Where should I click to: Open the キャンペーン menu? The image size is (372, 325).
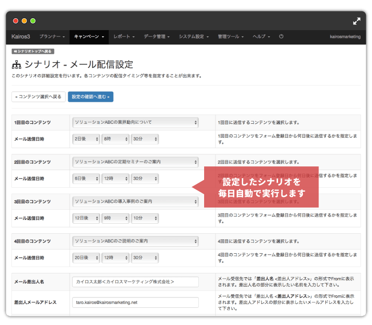(89, 37)
